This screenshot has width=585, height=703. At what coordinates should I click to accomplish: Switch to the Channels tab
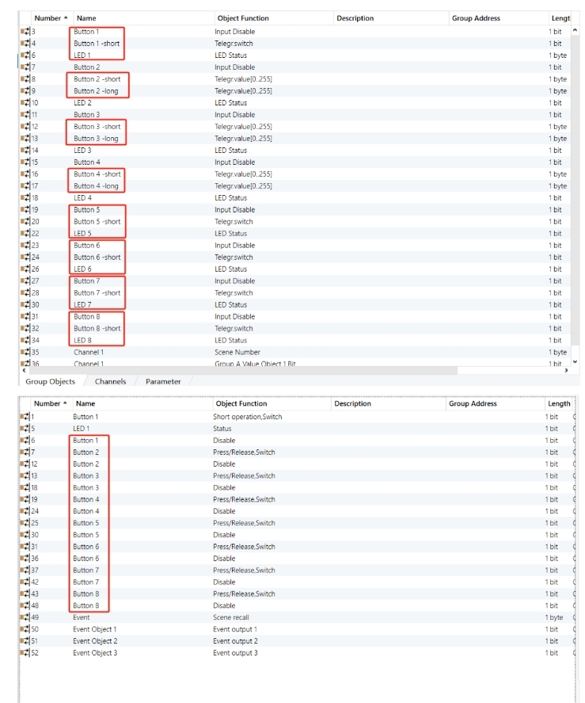pos(110,381)
